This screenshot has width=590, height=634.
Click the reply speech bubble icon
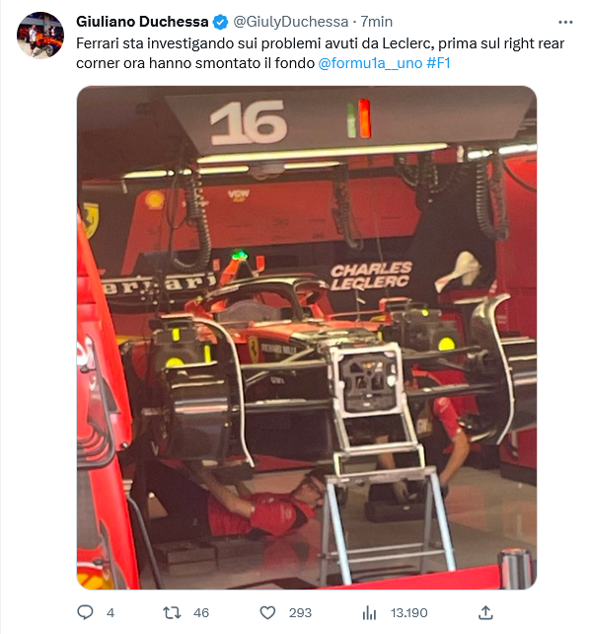85,612
